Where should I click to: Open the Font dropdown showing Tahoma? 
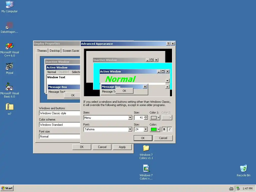point(130,129)
